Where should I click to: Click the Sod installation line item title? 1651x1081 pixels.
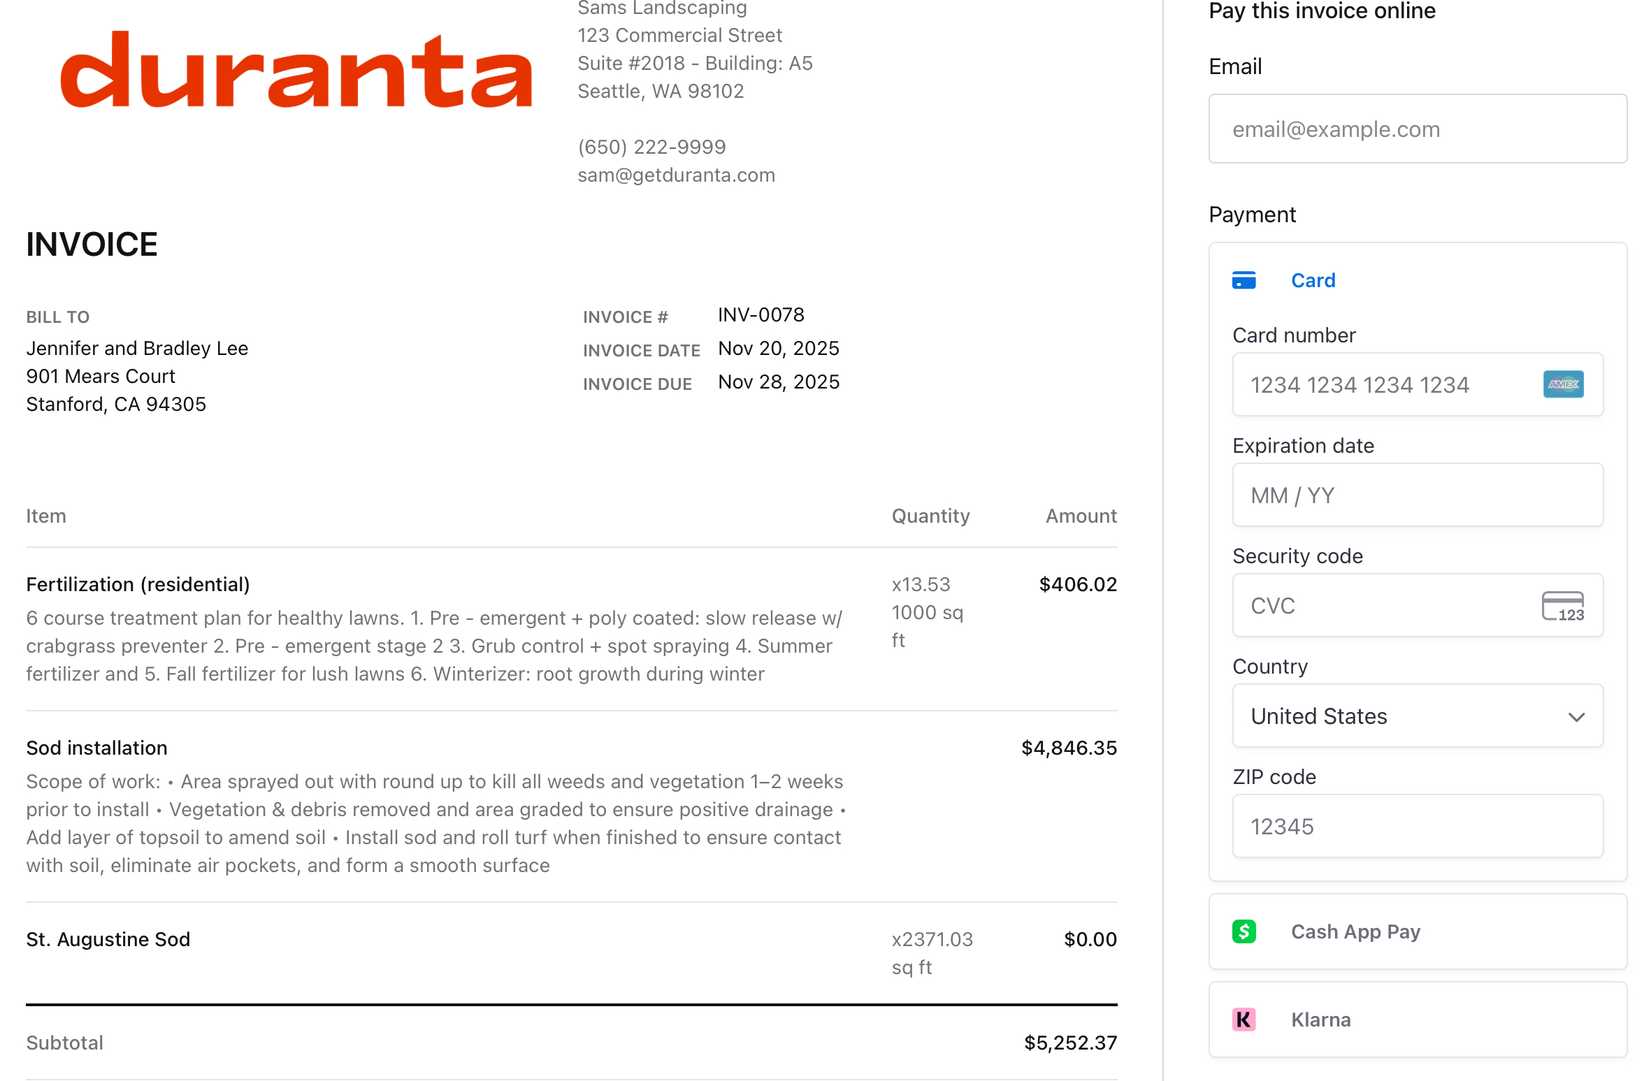click(96, 748)
